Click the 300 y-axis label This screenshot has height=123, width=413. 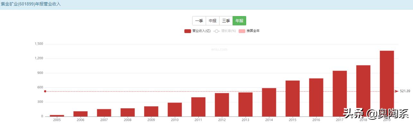[x=40, y=102]
